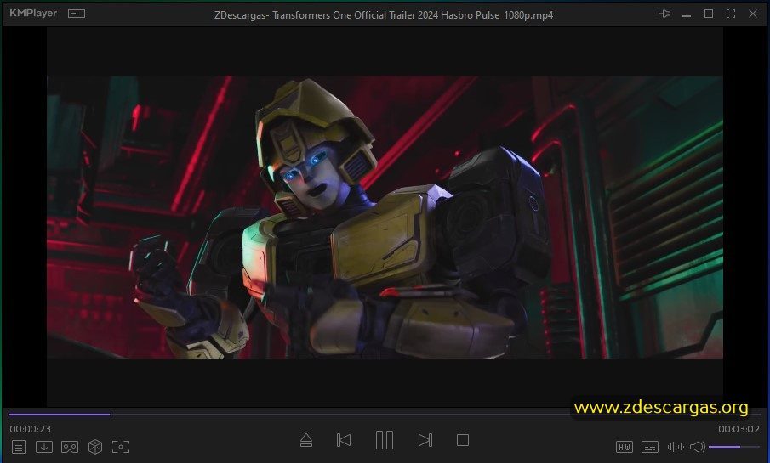Click the video file title text
Image resolution: width=770 pixels, height=463 pixels.
point(384,15)
